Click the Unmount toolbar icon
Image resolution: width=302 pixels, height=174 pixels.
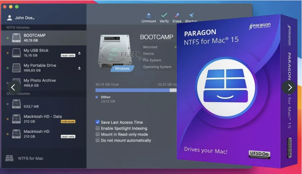click(x=148, y=15)
